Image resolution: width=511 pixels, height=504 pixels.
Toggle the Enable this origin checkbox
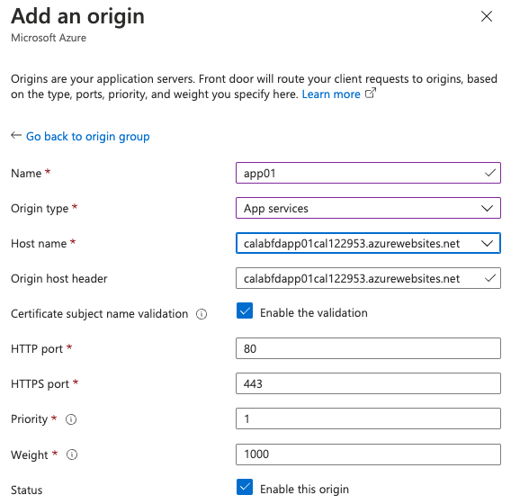point(245,487)
